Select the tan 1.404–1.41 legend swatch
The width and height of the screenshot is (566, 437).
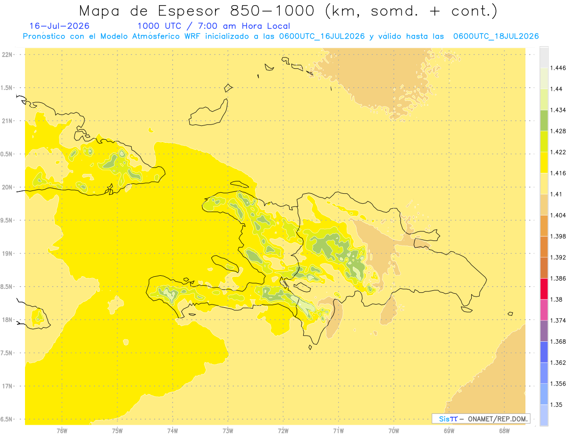pyautogui.click(x=544, y=205)
